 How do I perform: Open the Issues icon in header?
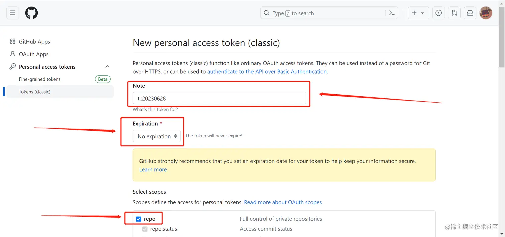[x=439, y=13]
